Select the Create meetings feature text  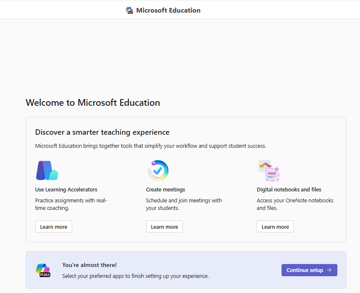click(x=165, y=189)
